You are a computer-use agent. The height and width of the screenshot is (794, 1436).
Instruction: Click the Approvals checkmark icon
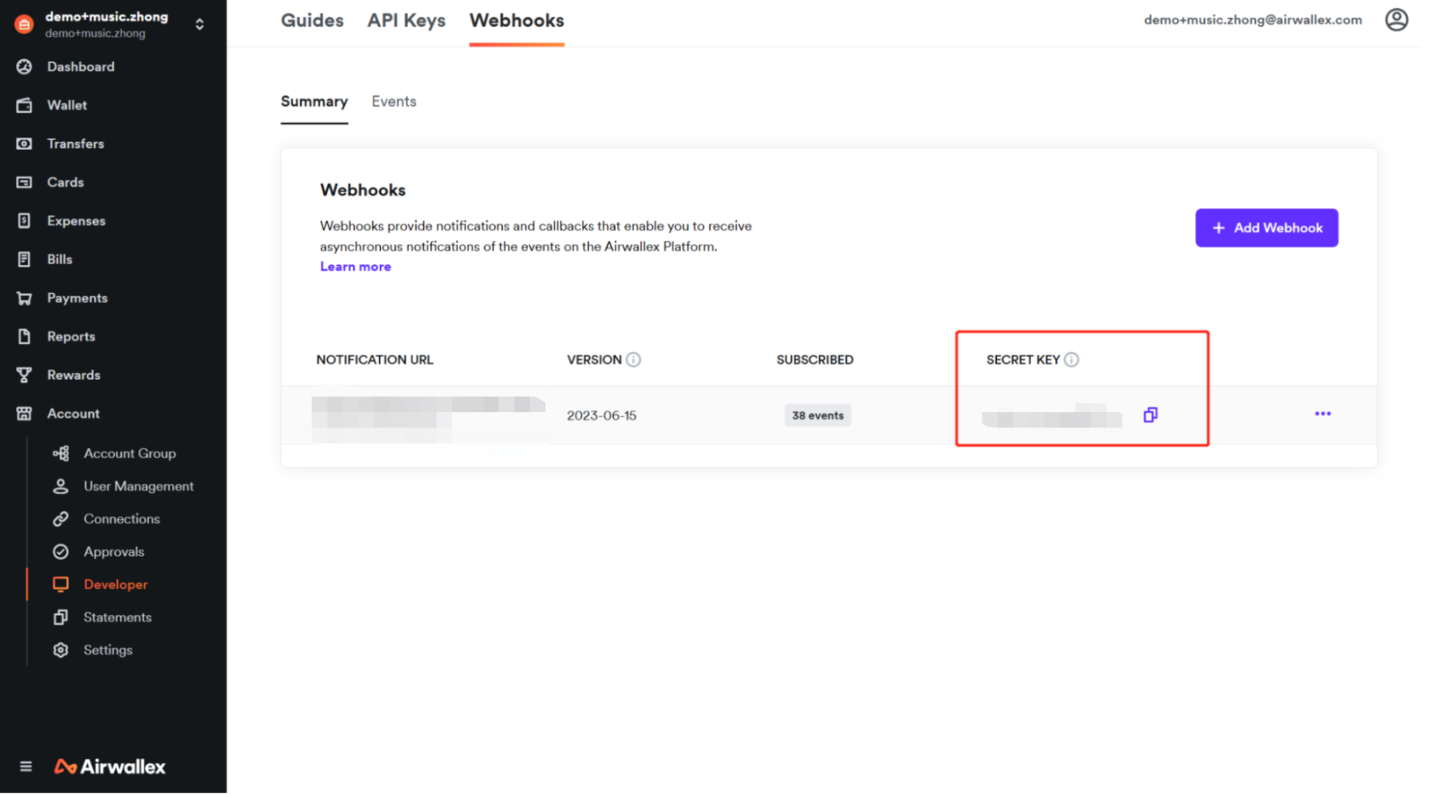(x=61, y=552)
